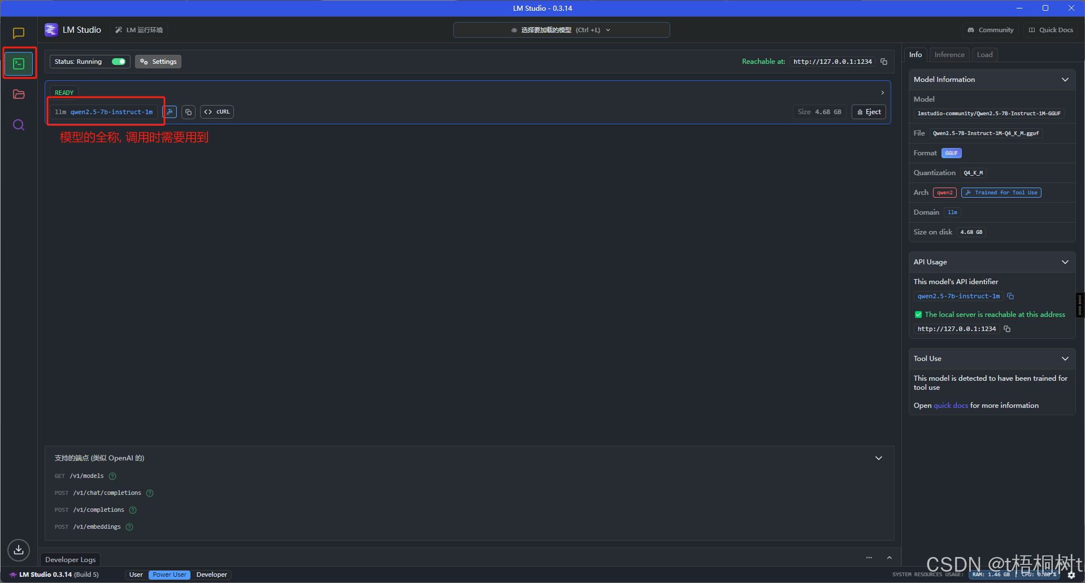Collapse the Tool Use section
The height and width of the screenshot is (583, 1085).
click(1065, 359)
